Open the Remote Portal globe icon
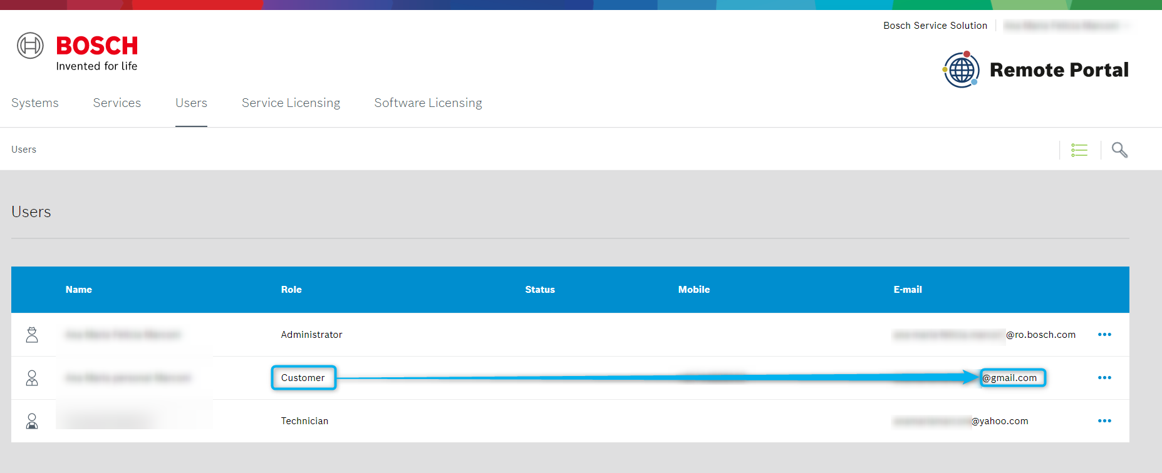 [962, 69]
